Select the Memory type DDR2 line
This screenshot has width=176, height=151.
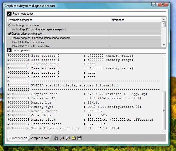pyautogui.click(x=74, y=107)
